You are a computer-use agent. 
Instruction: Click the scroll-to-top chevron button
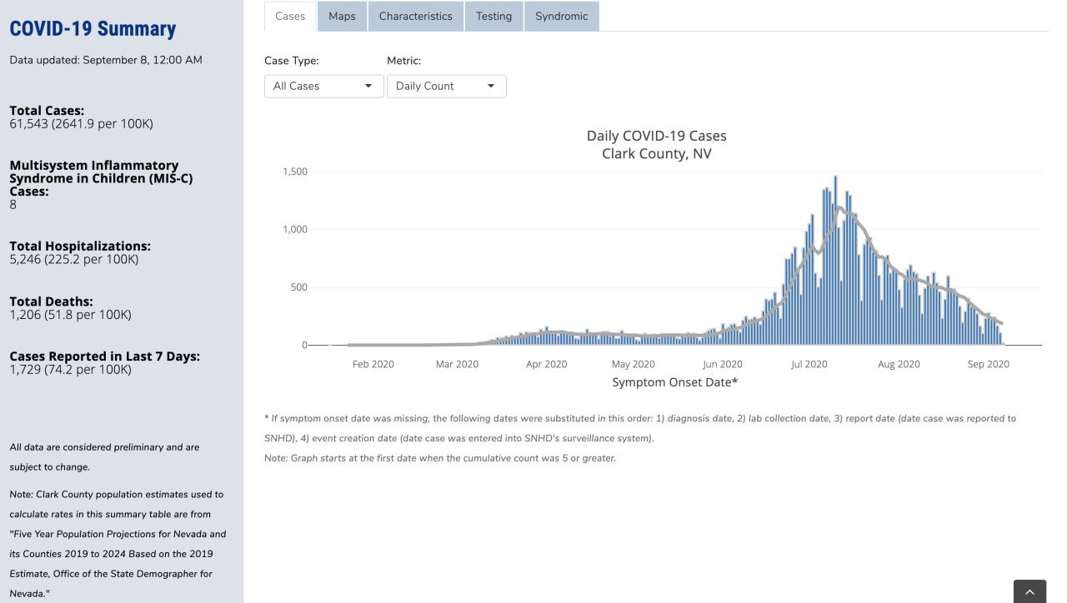click(1029, 591)
